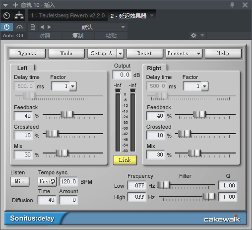
Task: Click the Low filter slider handle
Action: click(x=164, y=185)
